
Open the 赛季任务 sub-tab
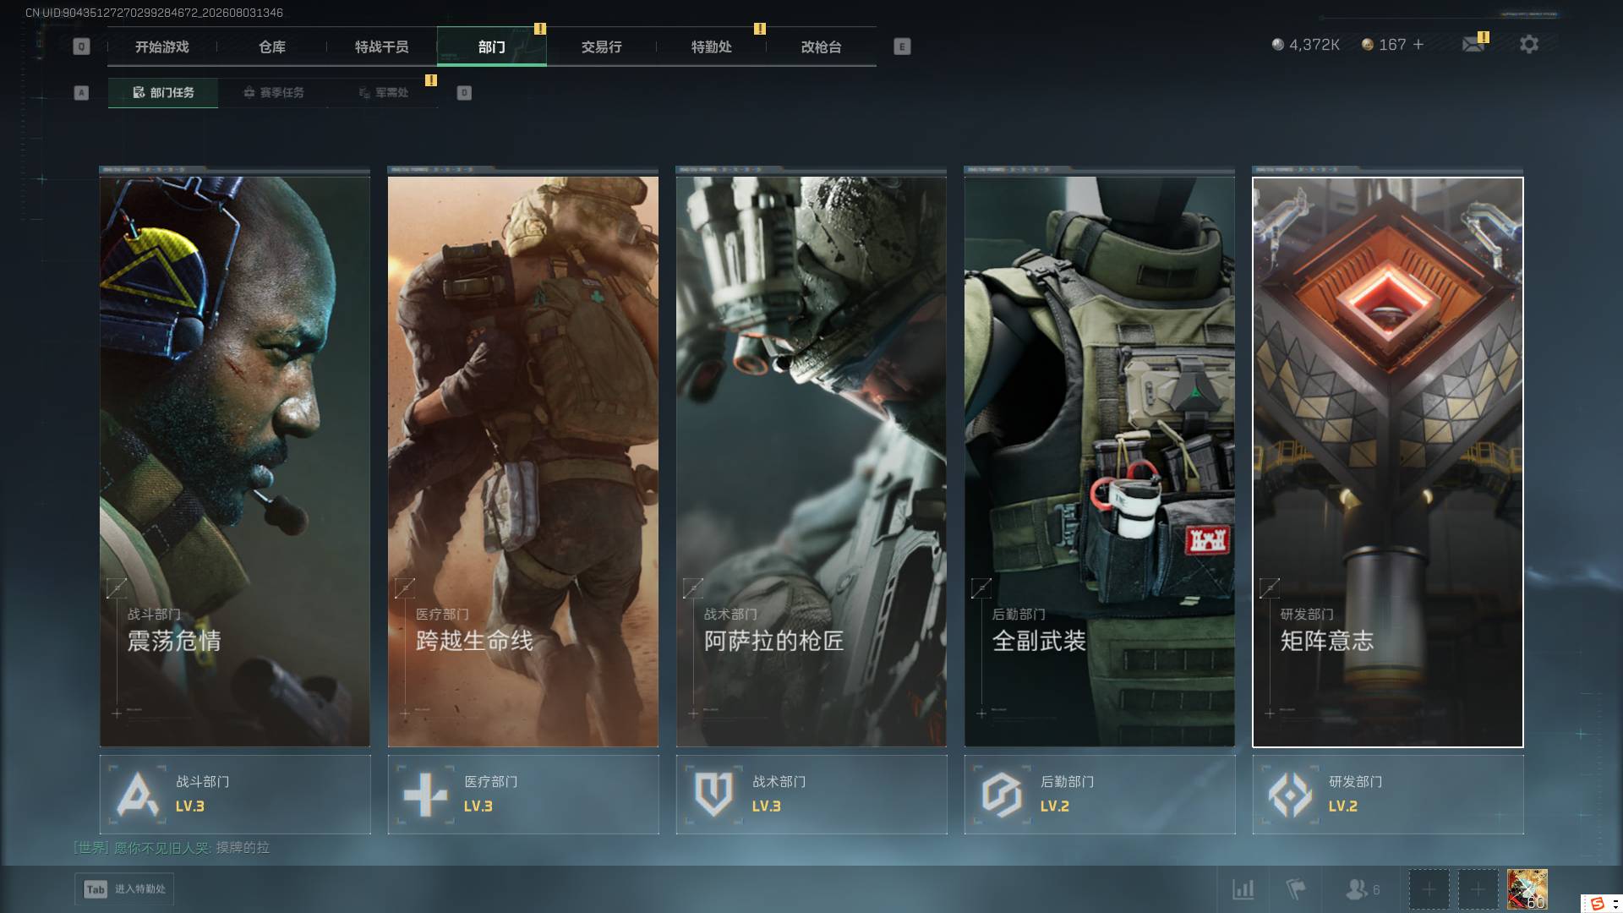pos(273,93)
